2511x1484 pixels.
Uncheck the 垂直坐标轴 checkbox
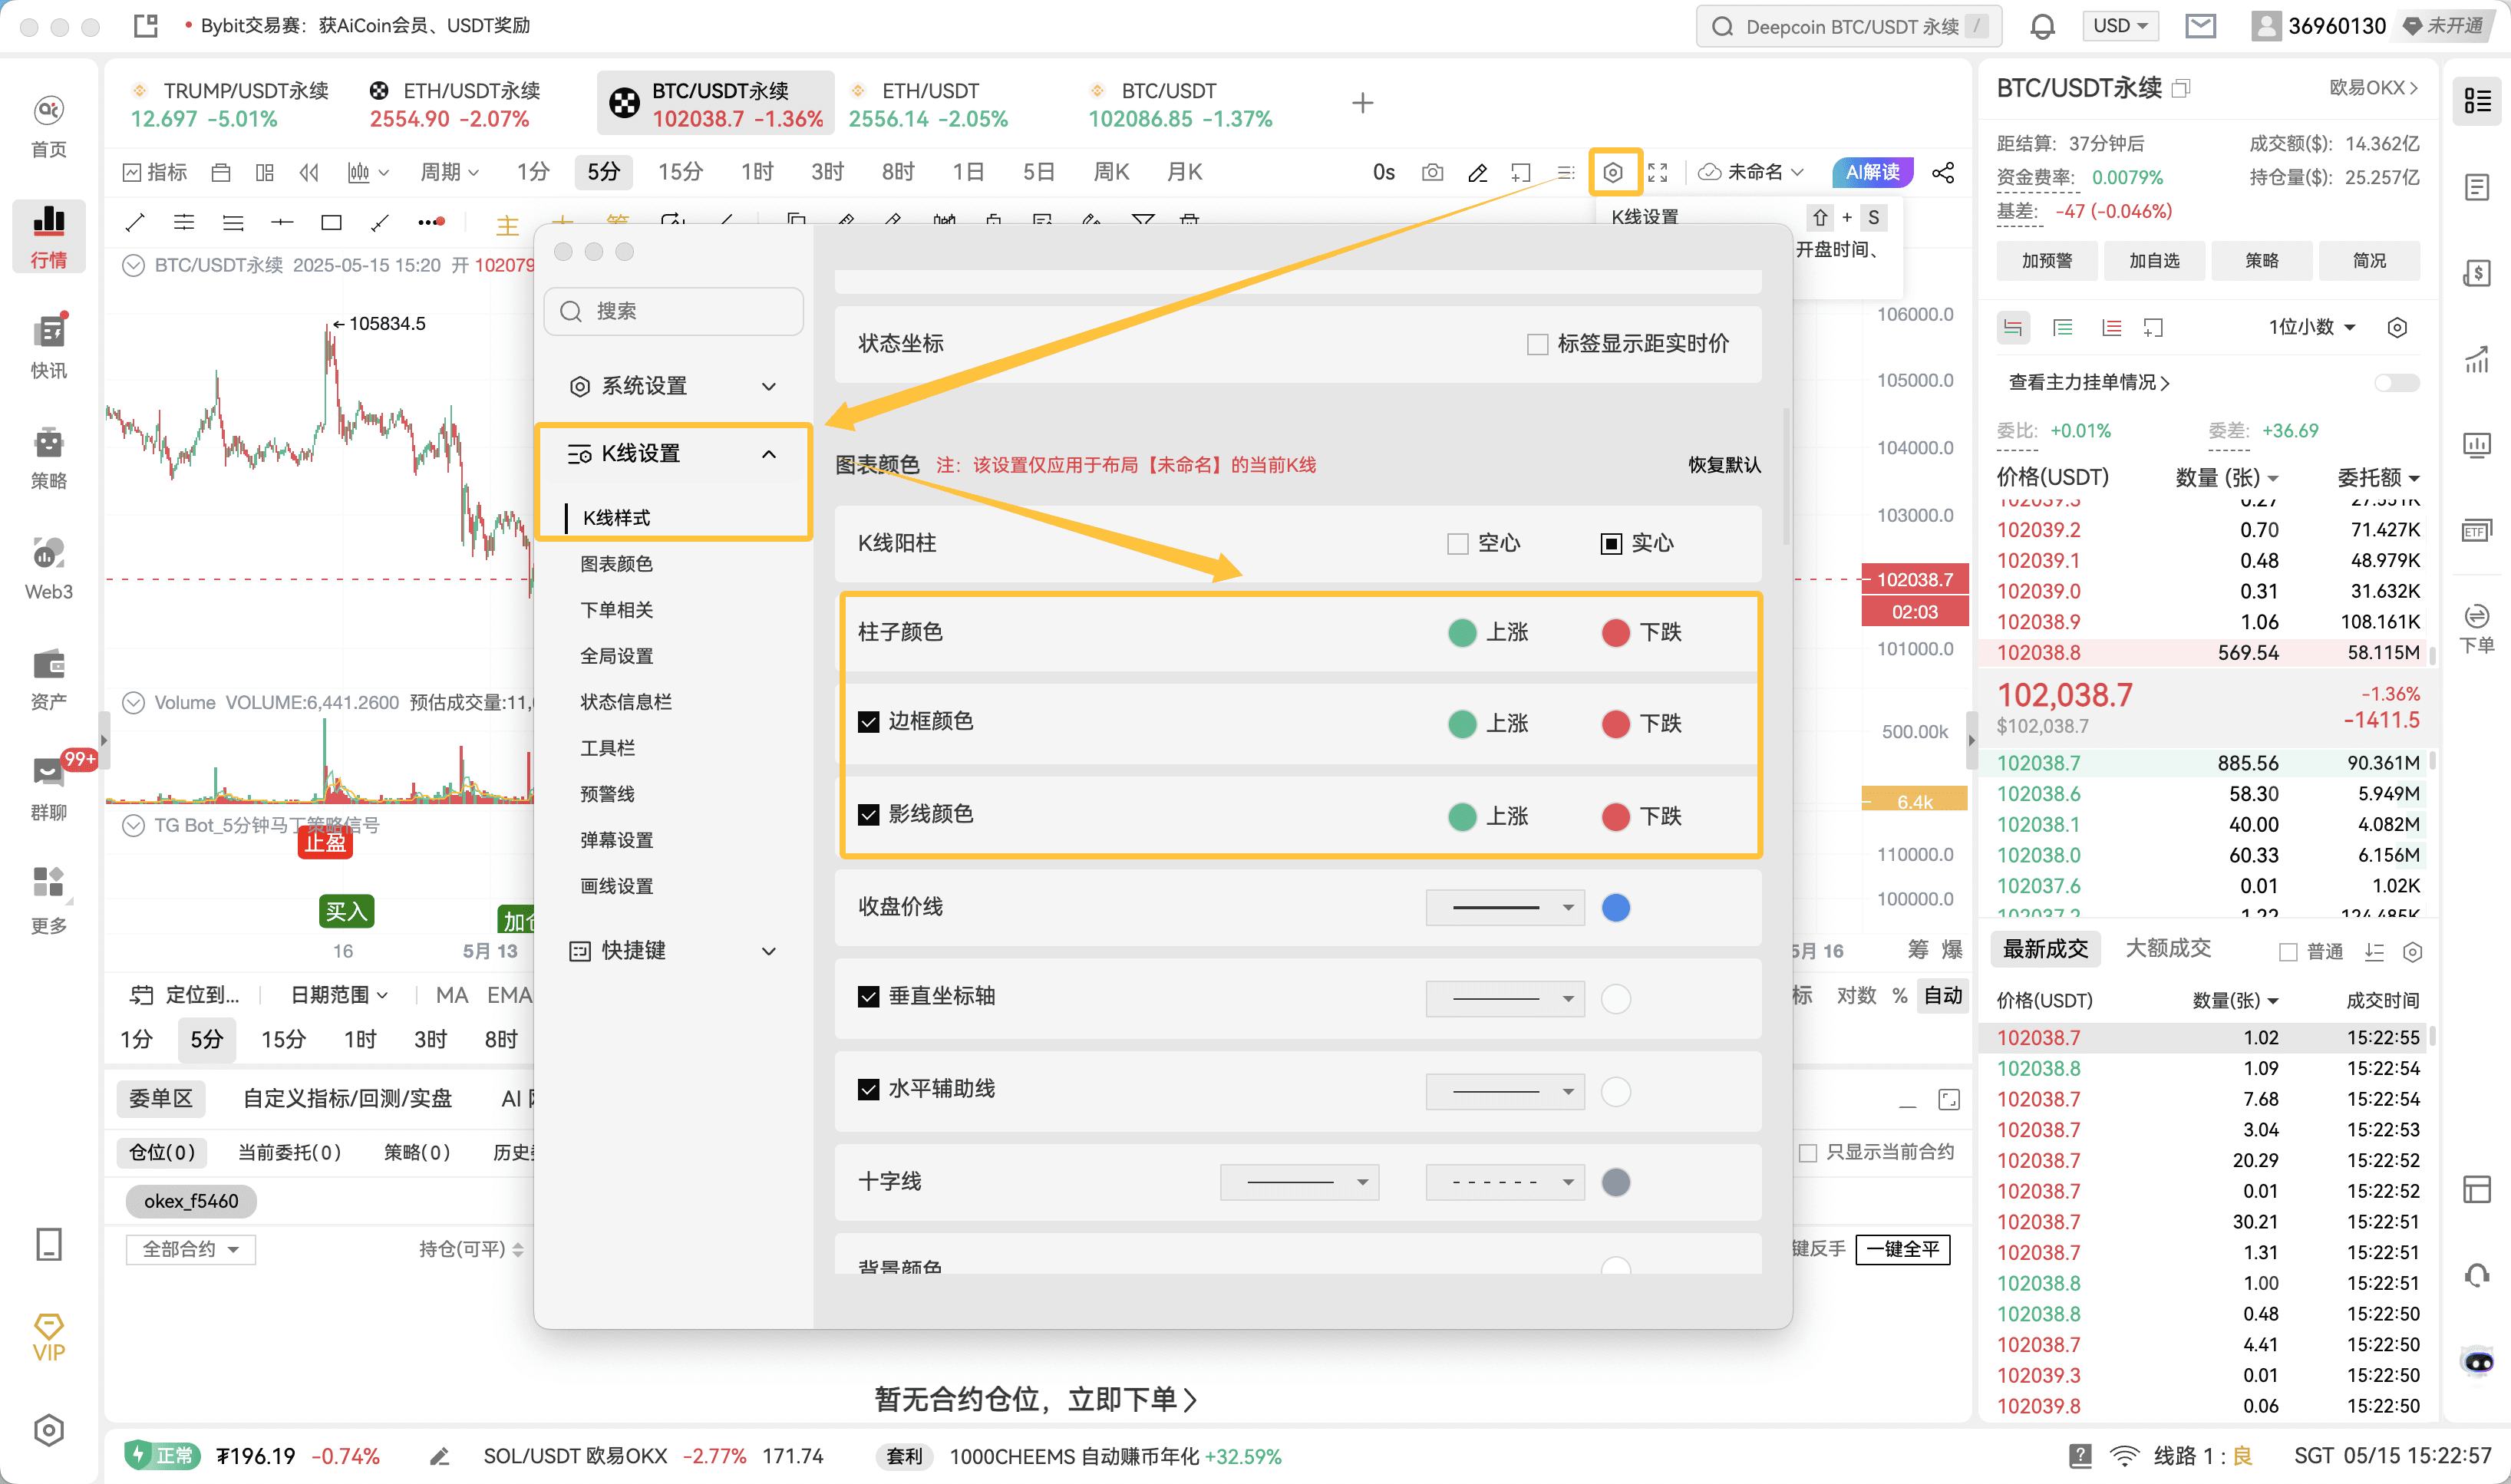click(x=868, y=996)
